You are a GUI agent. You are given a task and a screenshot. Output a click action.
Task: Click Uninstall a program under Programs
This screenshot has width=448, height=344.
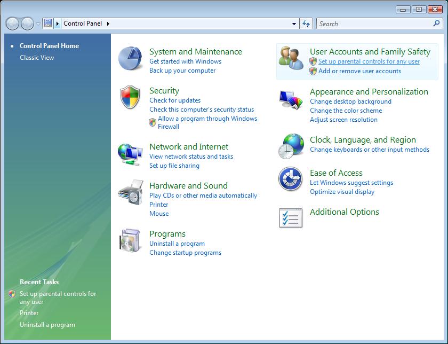click(177, 243)
